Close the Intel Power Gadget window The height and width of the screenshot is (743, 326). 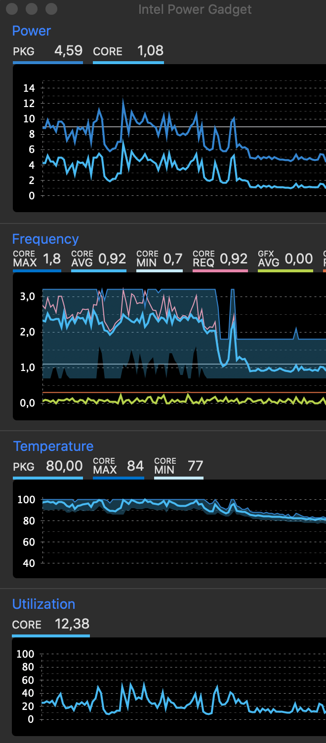(12, 9)
